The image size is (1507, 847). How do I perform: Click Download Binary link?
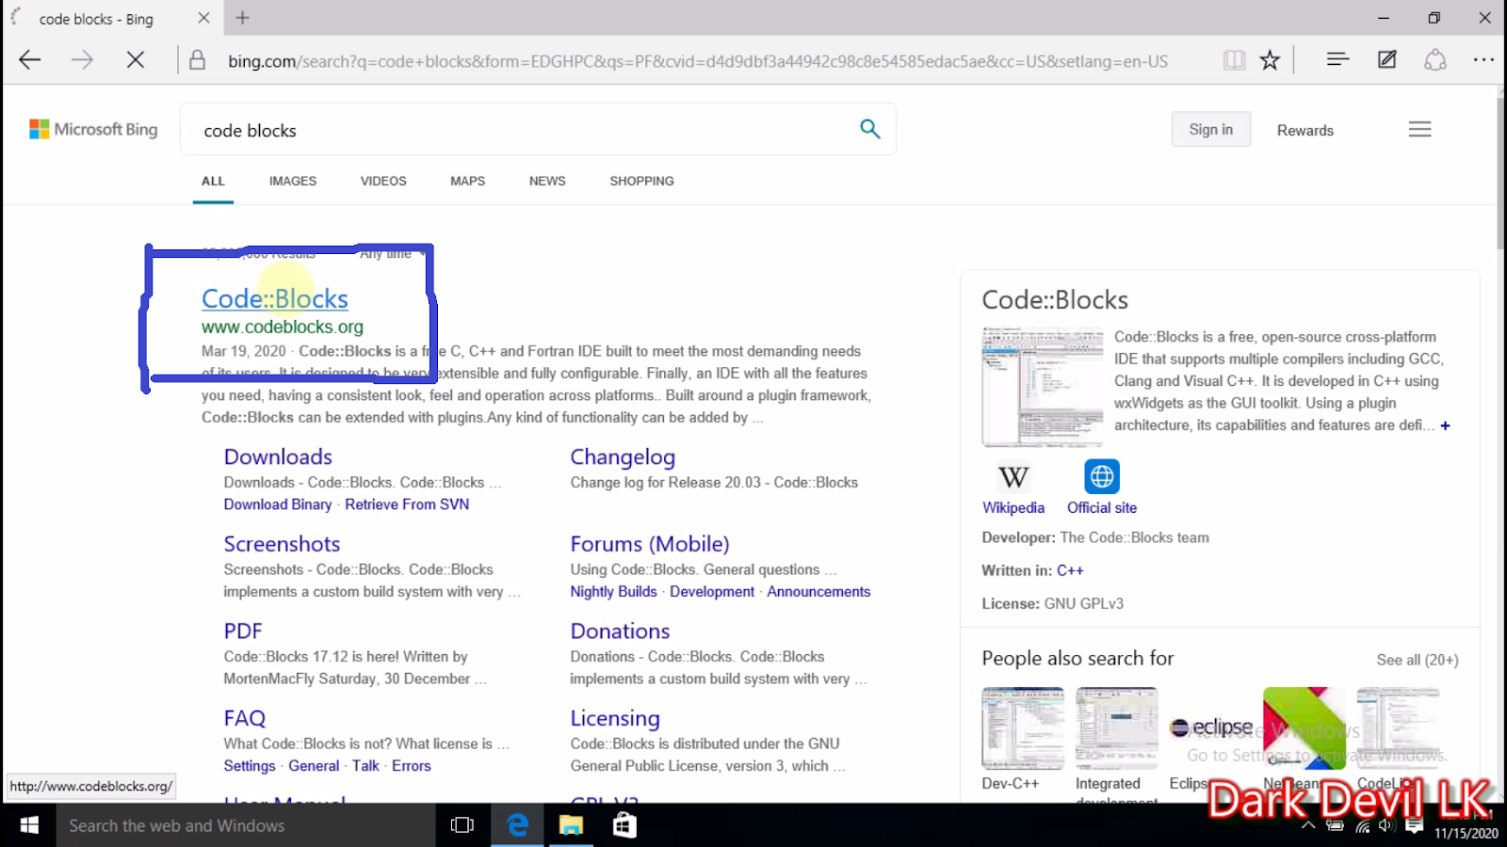pos(278,504)
